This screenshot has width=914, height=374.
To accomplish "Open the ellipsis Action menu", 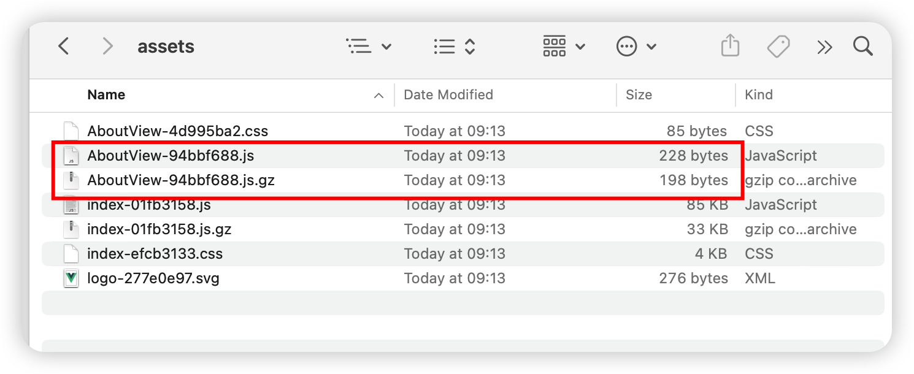I will click(x=636, y=46).
